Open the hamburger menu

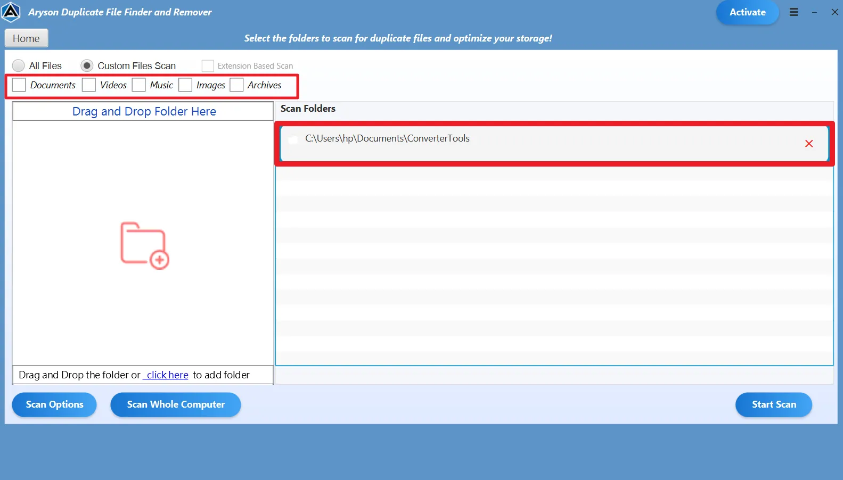[x=793, y=12]
